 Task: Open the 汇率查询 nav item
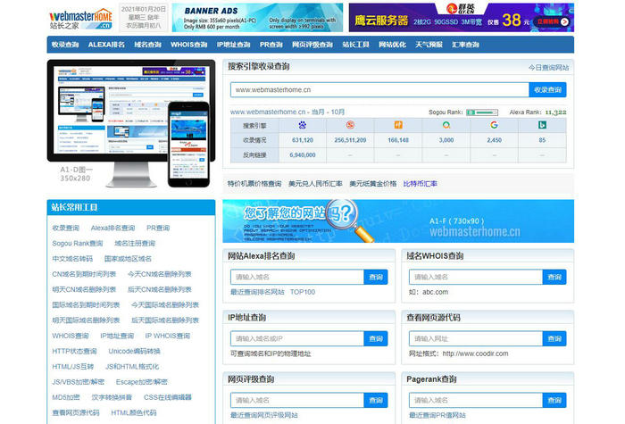465,45
